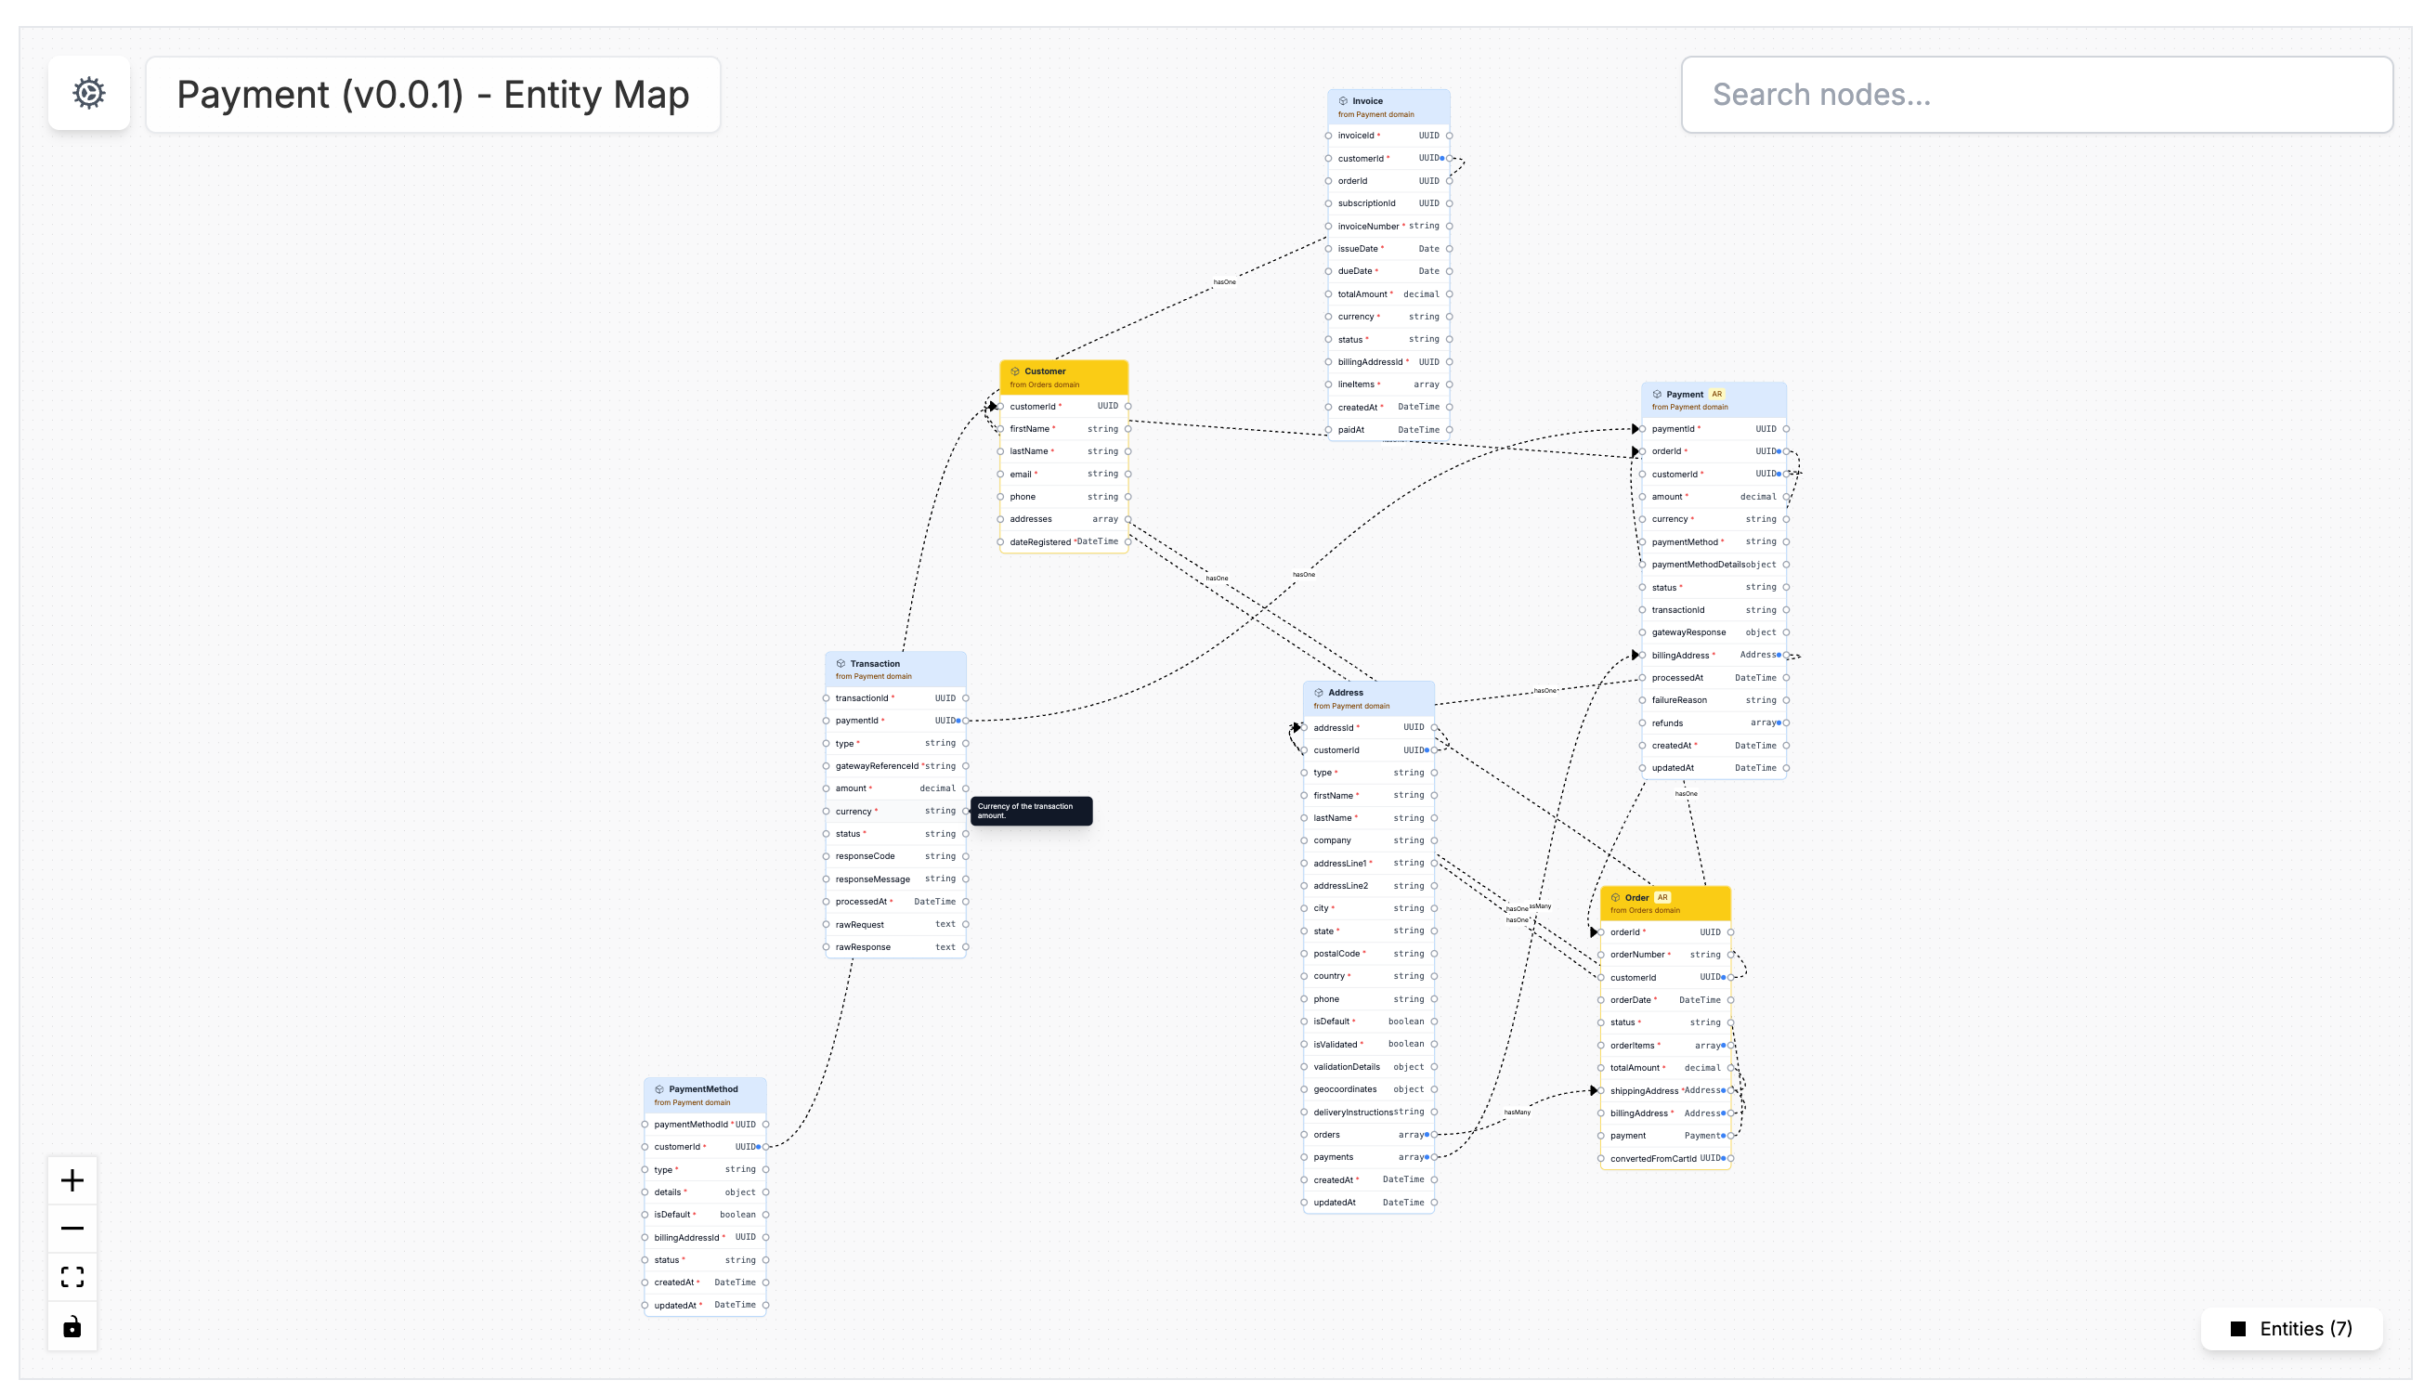This screenshot has width=2424, height=1393.
Task: Zoom in on the entity map canvas
Action: (72, 1179)
